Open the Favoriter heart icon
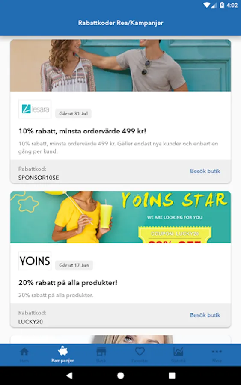The image size is (241, 385). (x=140, y=352)
